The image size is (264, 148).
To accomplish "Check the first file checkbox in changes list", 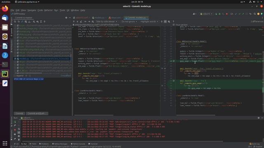I will pyautogui.click(x=15, y=25).
